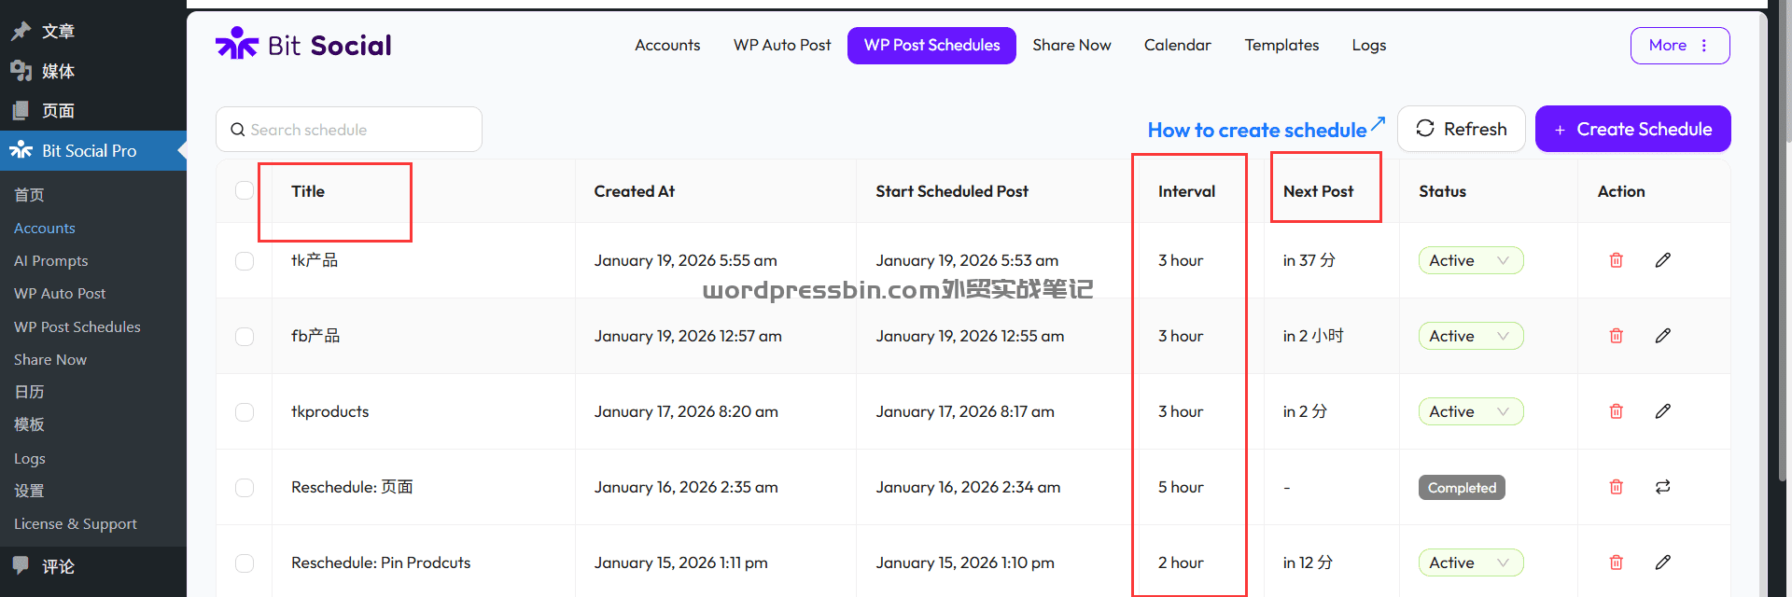This screenshot has height=597, width=1792.
Task: Click the Bit Social logo
Action: [x=304, y=45]
